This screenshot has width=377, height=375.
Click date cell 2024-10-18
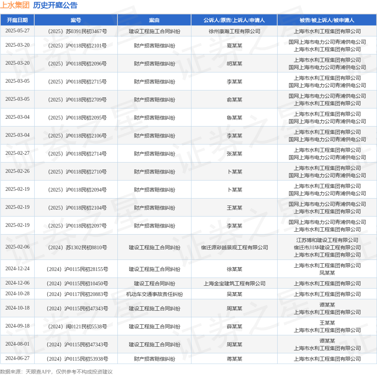click(x=17, y=308)
